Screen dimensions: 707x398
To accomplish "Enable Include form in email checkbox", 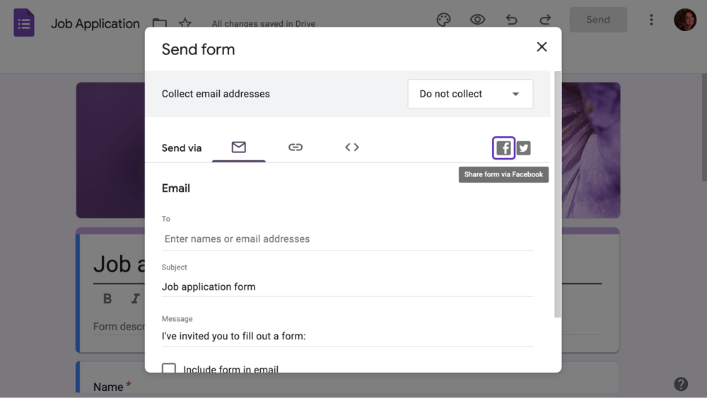I will point(169,368).
